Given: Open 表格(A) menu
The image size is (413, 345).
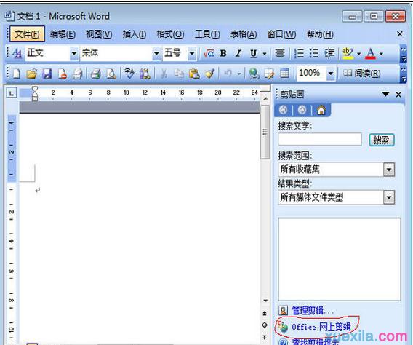Looking at the screenshot, I should pyautogui.click(x=244, y=34).
